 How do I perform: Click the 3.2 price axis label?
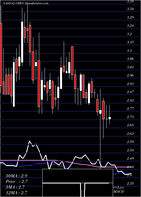point(129,34)
